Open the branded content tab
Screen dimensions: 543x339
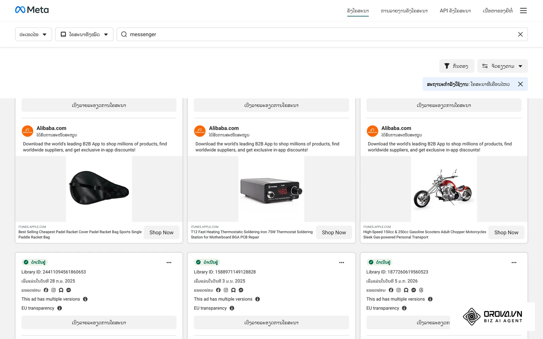pos(498,11)
